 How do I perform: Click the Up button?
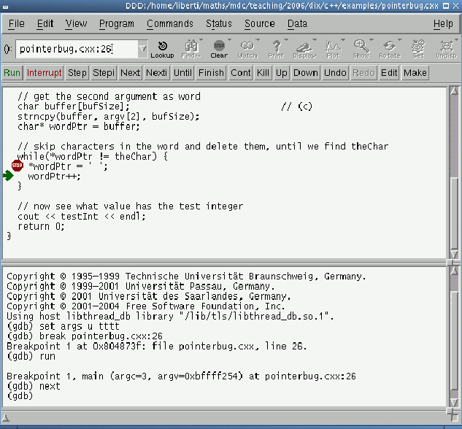pos(282,73)
